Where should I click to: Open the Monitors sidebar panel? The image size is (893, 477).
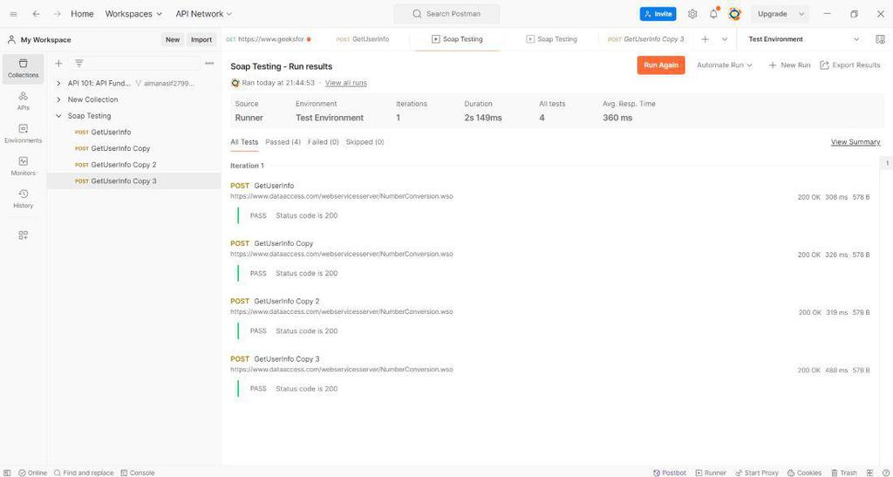pyautogui.click(x=24, y=167)
